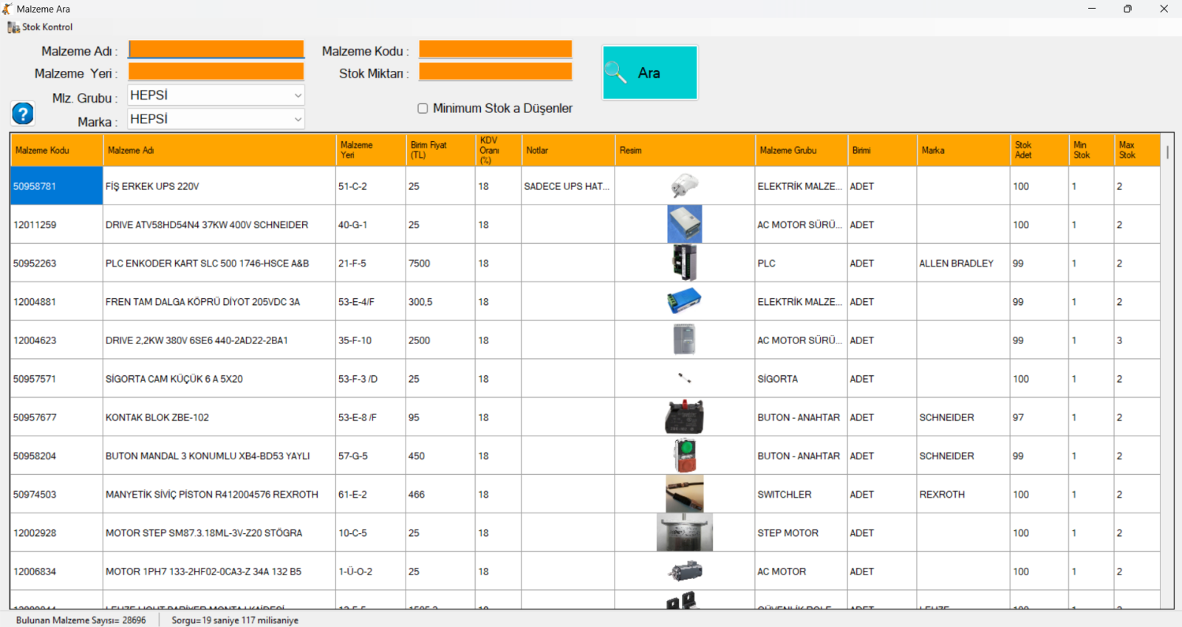Select the price cell 7500
1182x627 pixels.
440,263
